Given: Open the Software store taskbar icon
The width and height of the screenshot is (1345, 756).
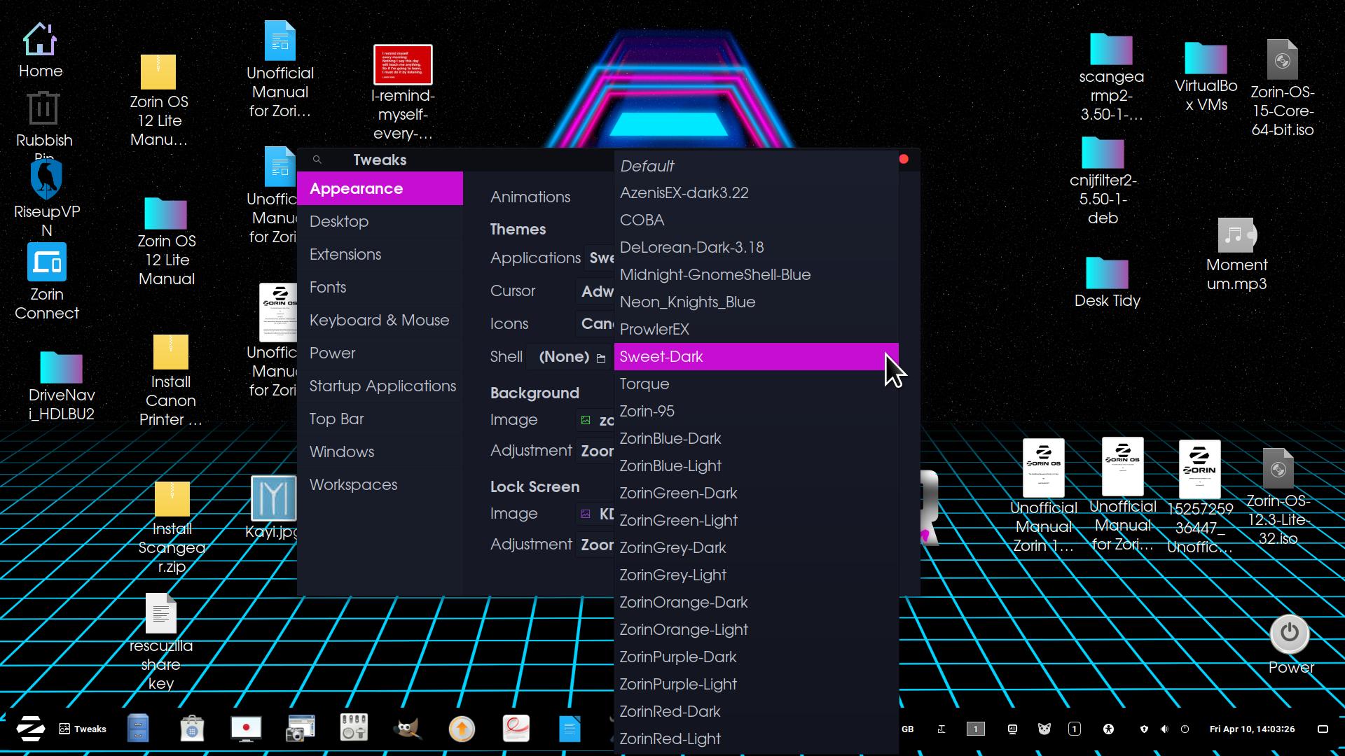Looking at the screenshot, I should [x=192, y=729].
